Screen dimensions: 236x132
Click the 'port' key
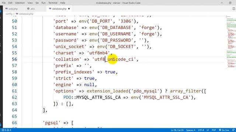tap(61, 21)
